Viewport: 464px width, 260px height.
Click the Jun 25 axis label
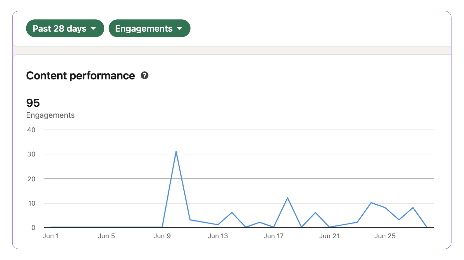(385, 236)
